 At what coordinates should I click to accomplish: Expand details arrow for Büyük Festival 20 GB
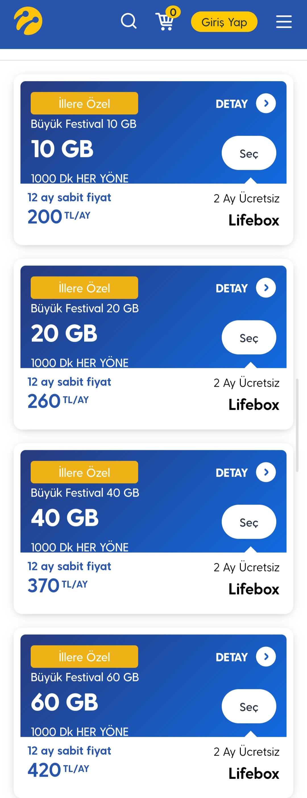pos(266,288)
